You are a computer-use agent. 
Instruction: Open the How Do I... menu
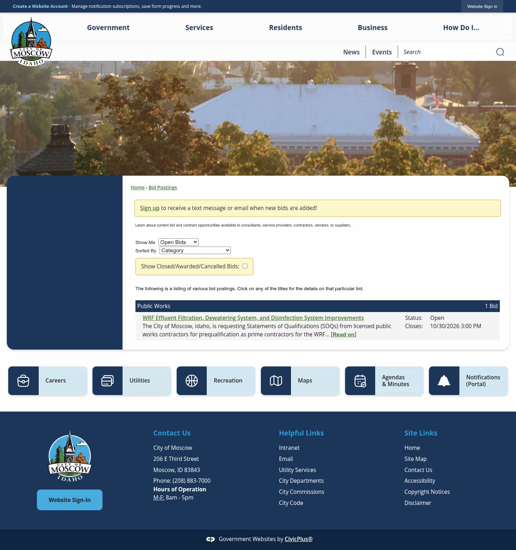coord(461,28)
